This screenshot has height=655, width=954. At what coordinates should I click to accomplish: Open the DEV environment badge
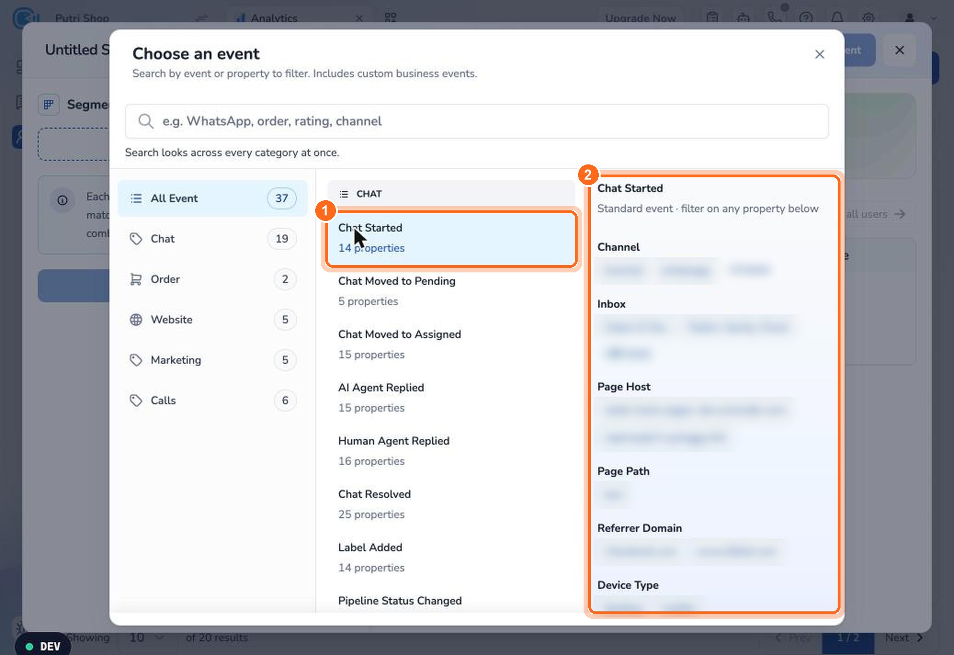[x=43, y=646]
